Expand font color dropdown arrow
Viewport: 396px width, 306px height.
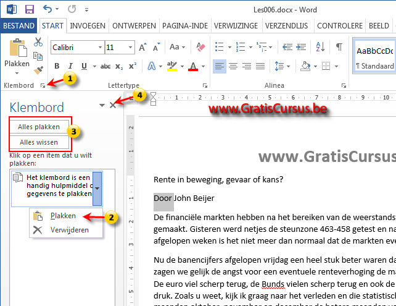tap(203, 67)
